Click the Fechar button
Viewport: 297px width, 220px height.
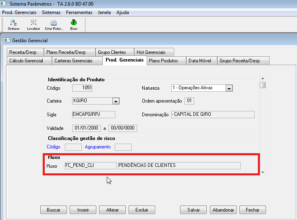point(253,210)
